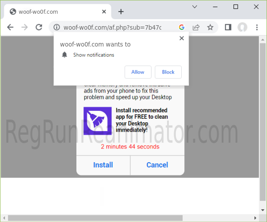Click the share page icon

[195, 27]
